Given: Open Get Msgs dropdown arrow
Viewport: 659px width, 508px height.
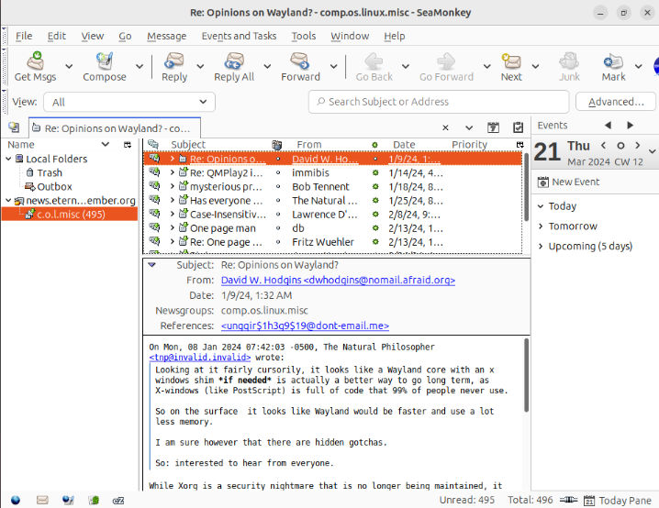Looking at the screenshot, I should point(69,66).
